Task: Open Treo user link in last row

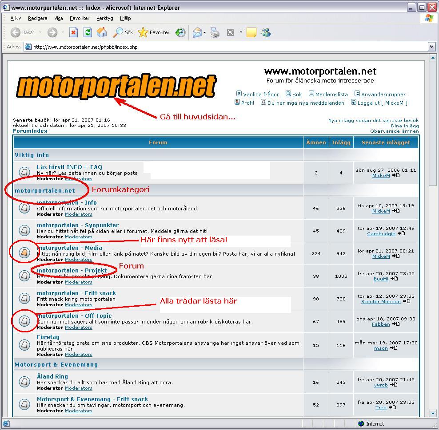Action: (x=381, y=408)
